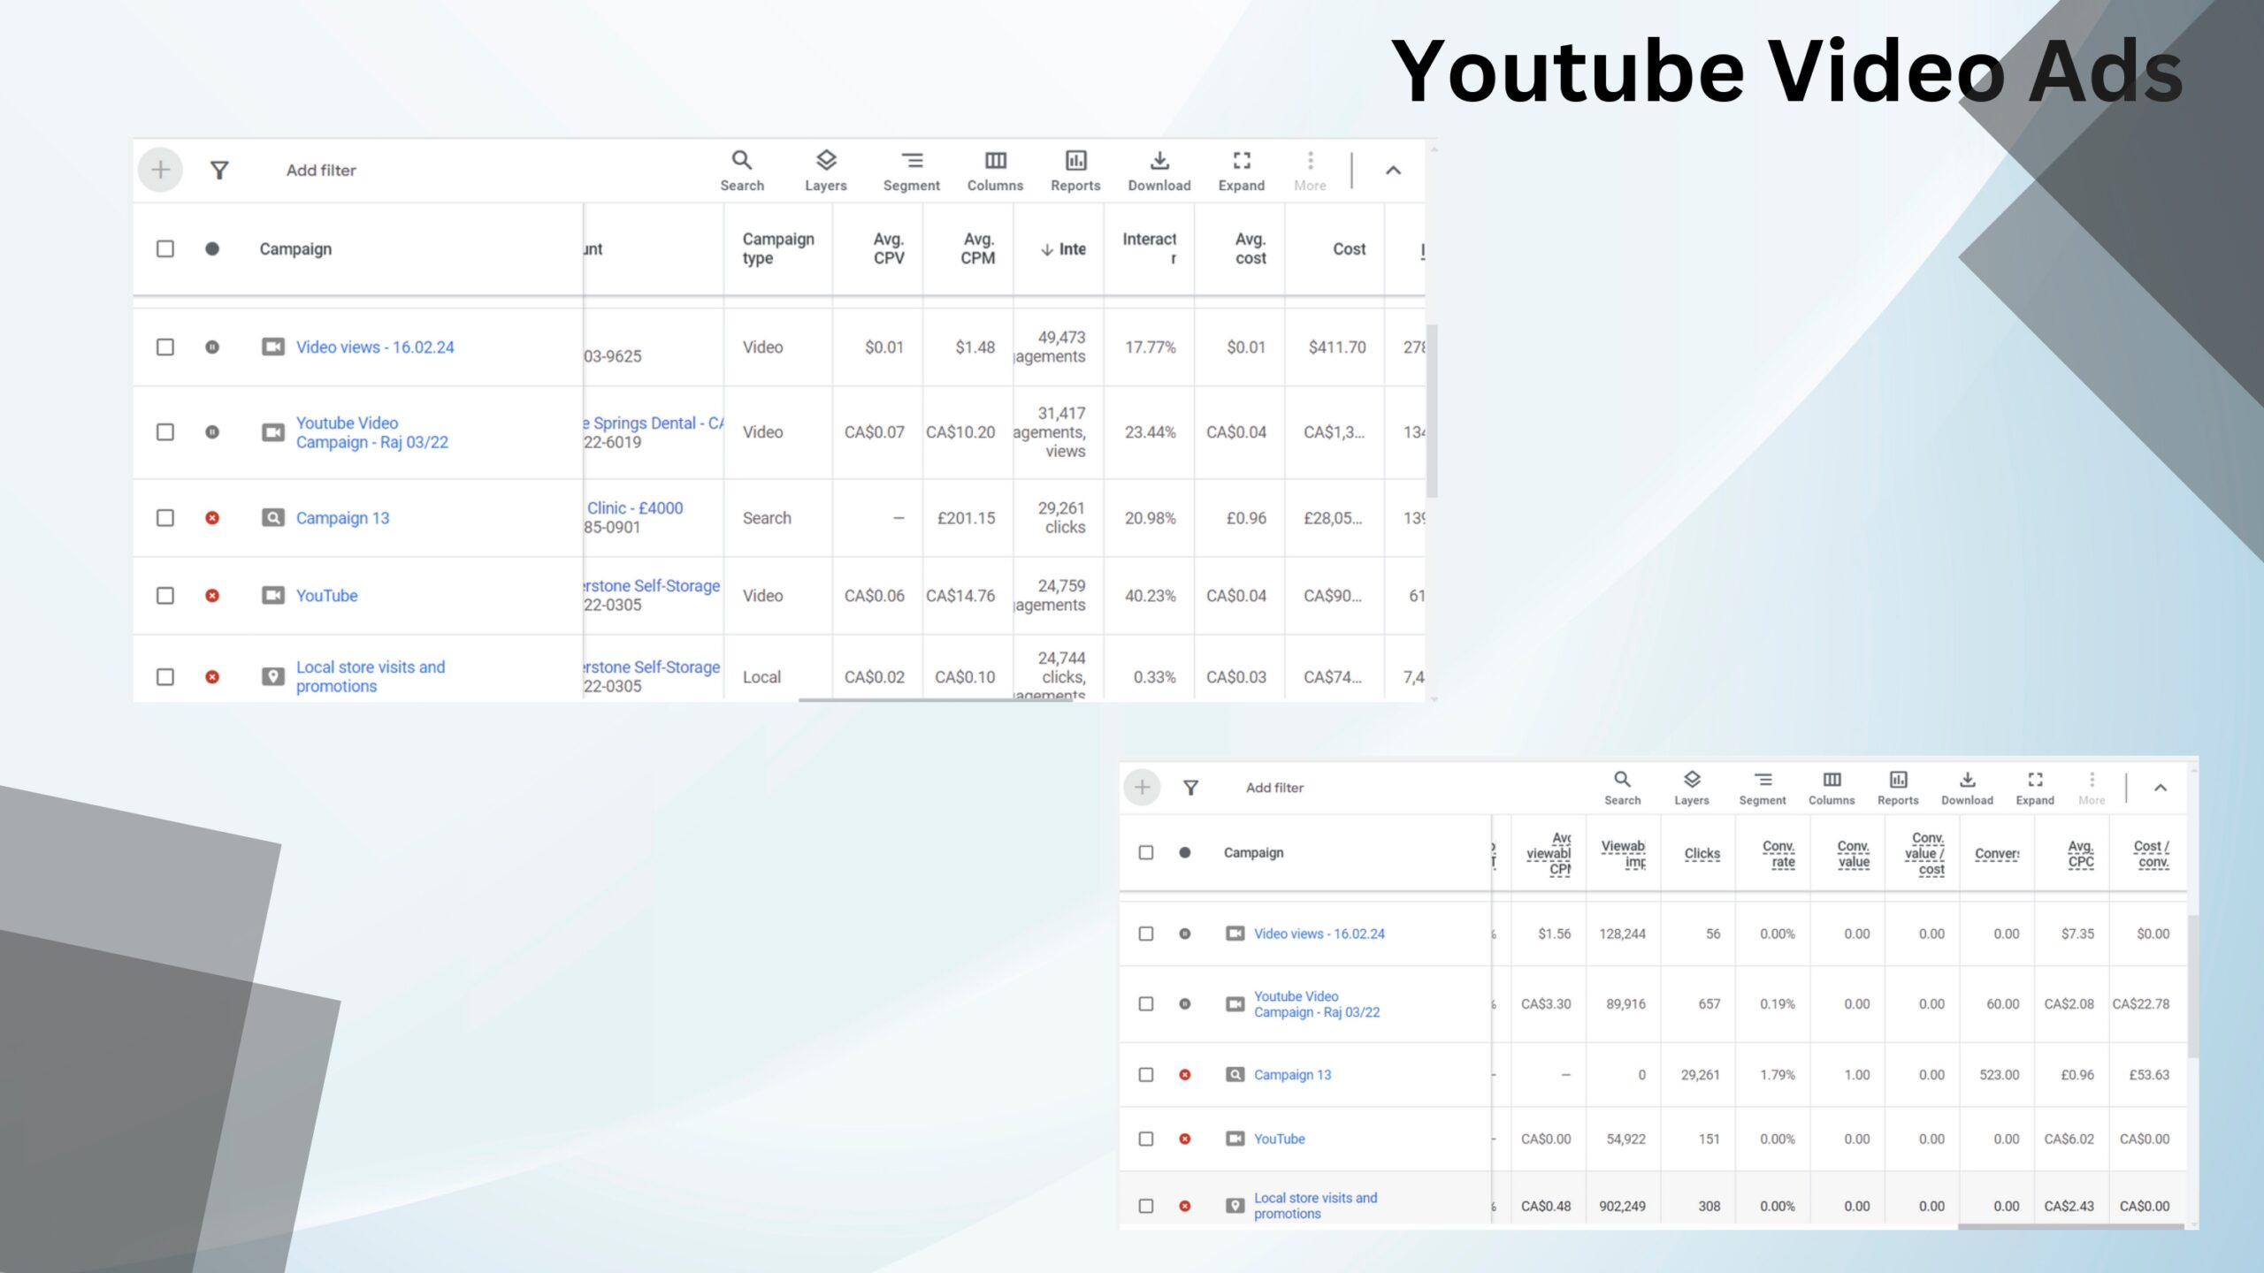Click the plus add button in lower table

pyautogui.click(x=1142, y=787)
